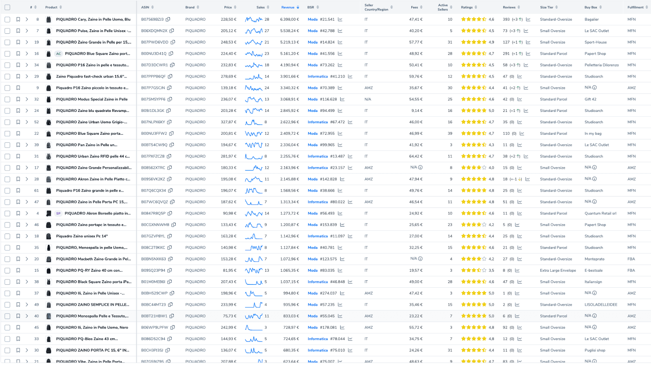This screenshot has height=369, width=651.
Task: Copy the ASIN B07PWD6VDD
Action: click(x=173, y=42)
